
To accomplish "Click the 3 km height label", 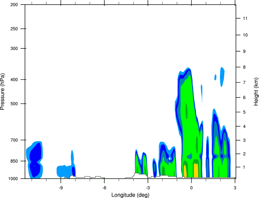I will pos(244,140).
